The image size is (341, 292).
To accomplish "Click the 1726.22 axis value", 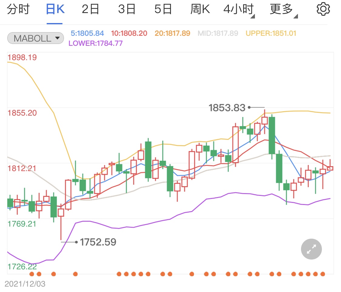I will click(22, 267).
